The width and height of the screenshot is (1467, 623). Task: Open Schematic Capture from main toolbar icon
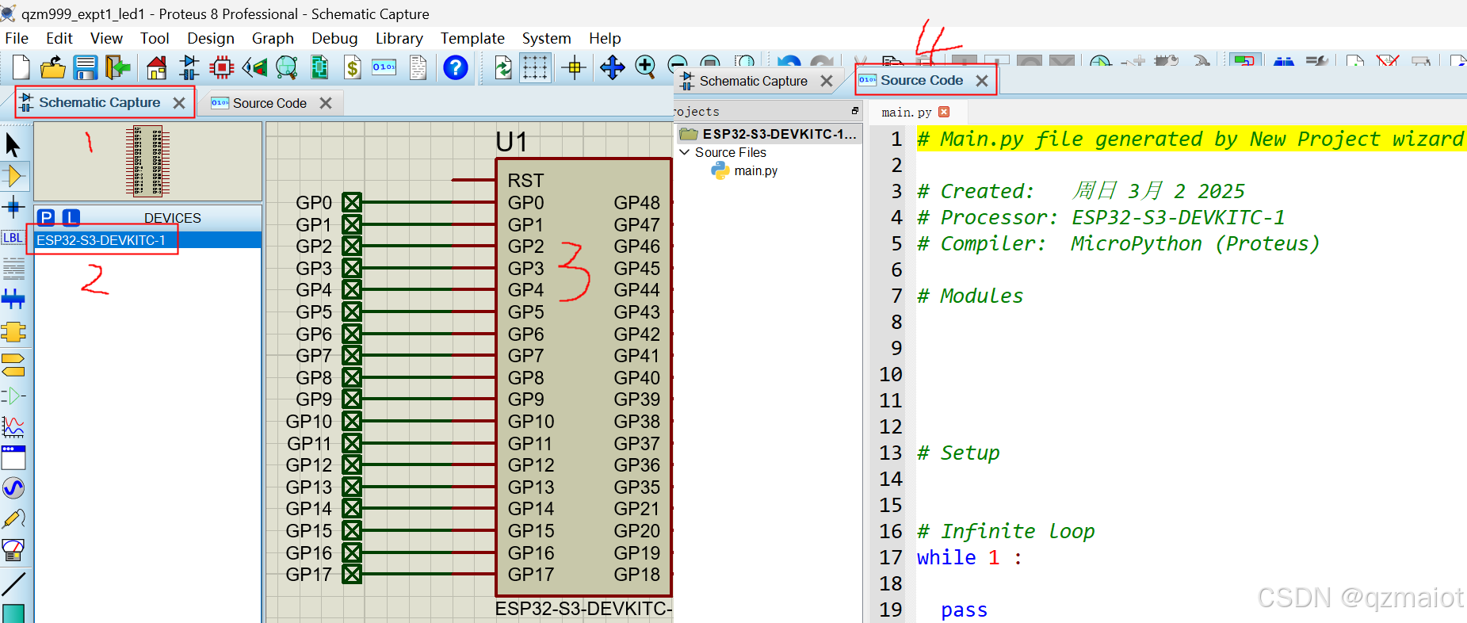[x=189, y=67]
